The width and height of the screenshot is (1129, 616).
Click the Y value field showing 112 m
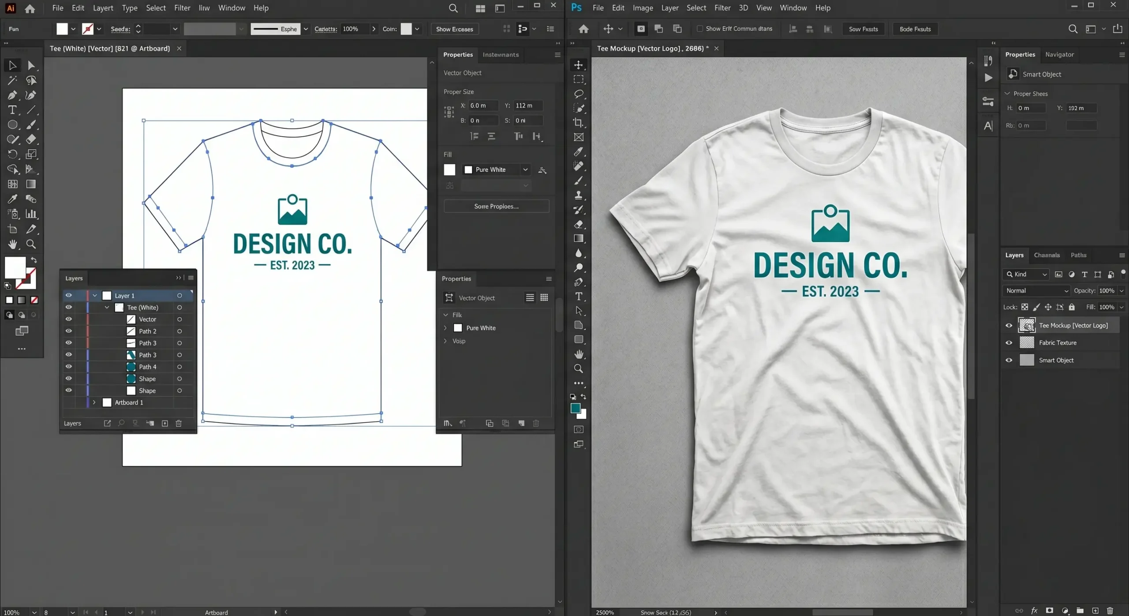coord(529,106)
